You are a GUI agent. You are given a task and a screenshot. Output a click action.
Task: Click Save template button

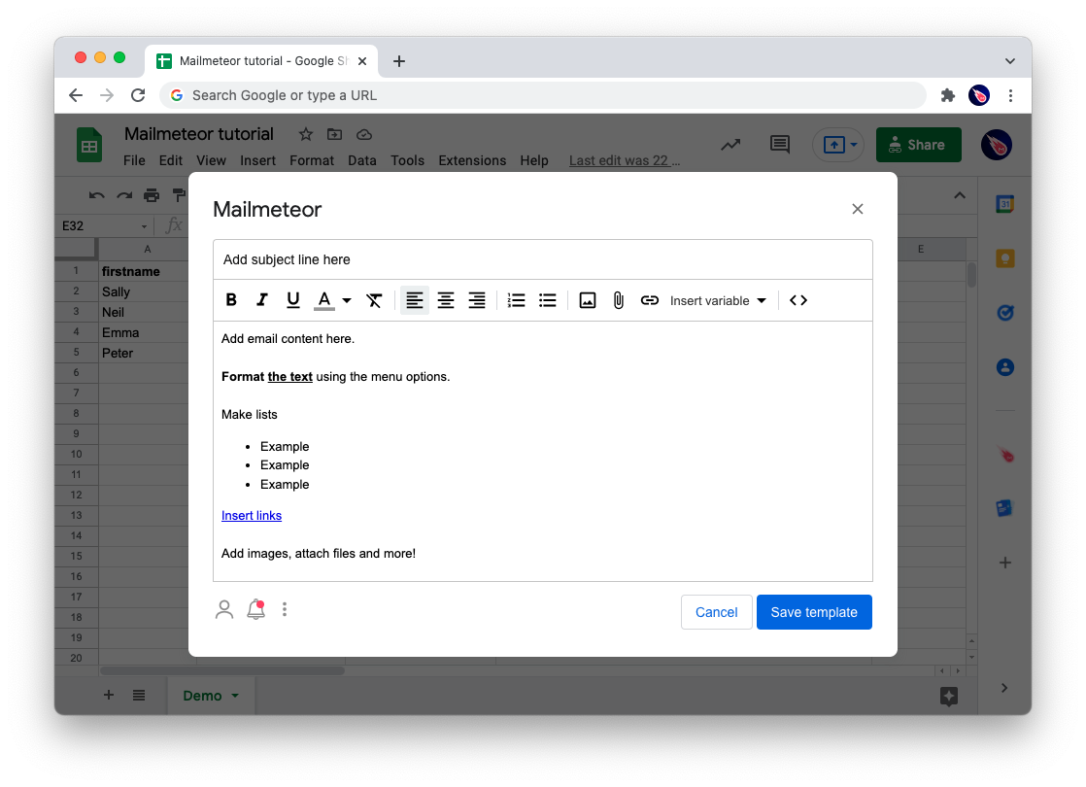click(814, 612)
